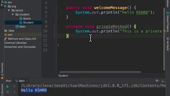Select External Libraries node

(15, 43)
